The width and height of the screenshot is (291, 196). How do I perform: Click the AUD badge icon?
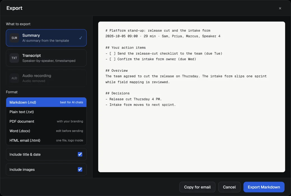[14, 78]
